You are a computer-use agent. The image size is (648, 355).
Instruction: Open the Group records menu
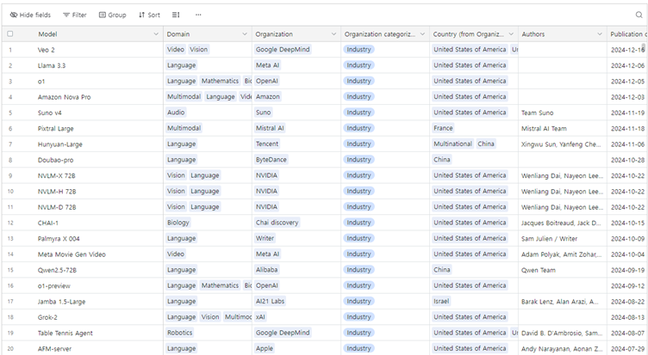112,15
